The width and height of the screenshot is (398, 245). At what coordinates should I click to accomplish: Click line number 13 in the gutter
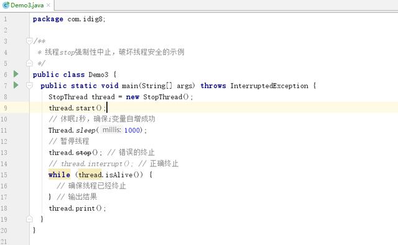(x=4, y=153)
